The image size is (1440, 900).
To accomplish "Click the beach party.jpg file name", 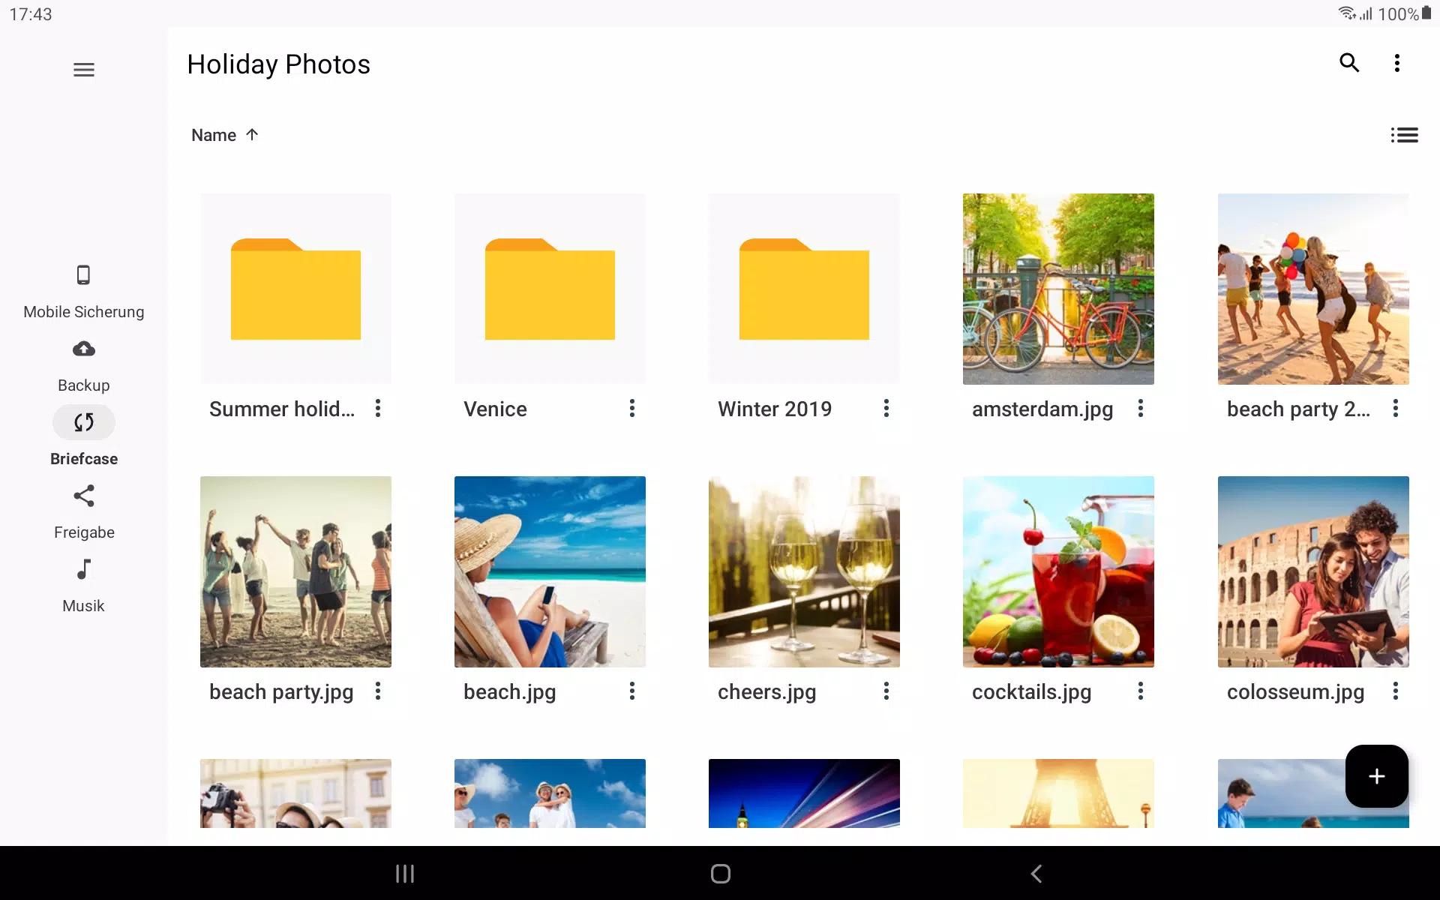I will point(281,691).
